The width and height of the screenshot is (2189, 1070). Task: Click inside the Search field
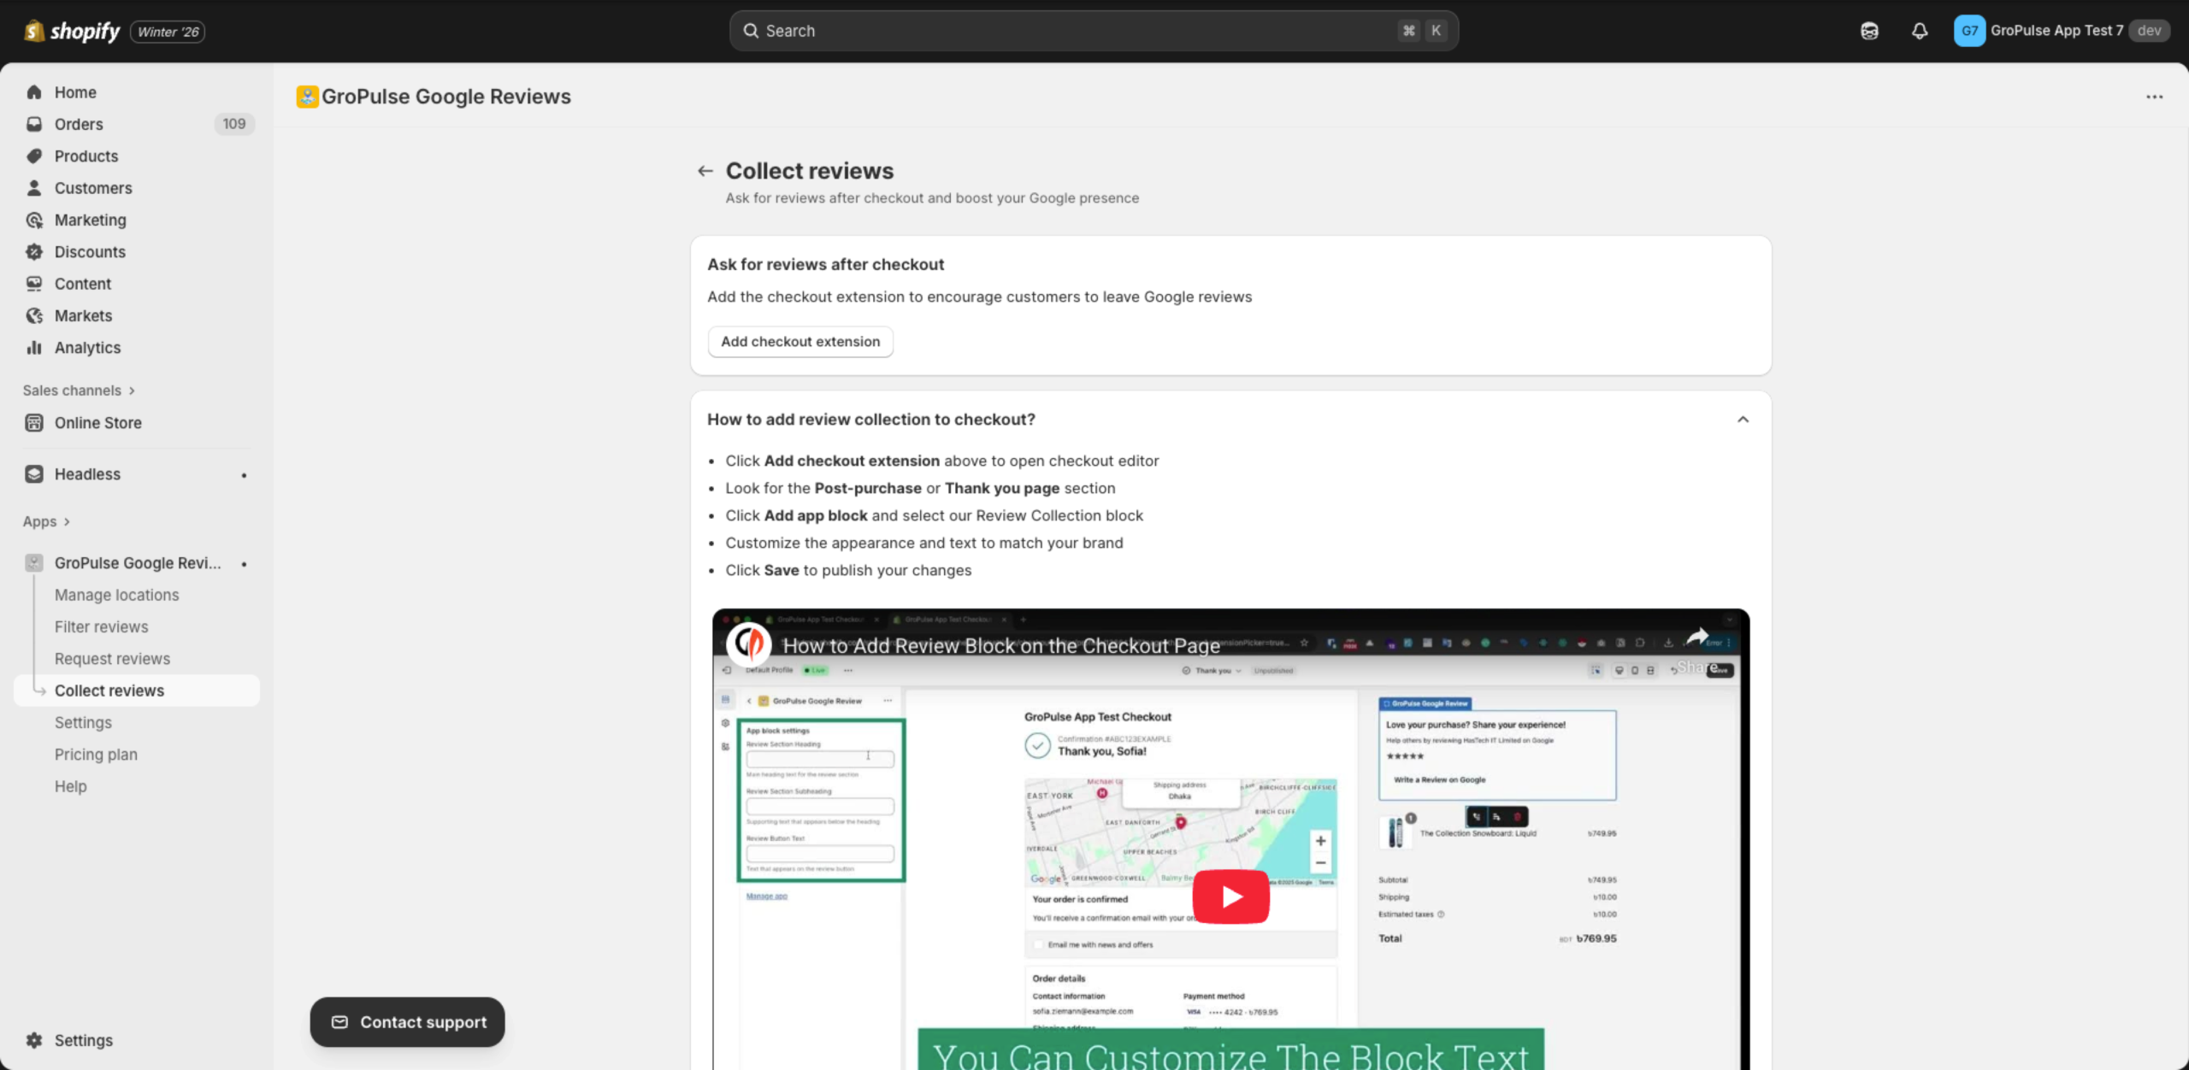point(1094,30)
